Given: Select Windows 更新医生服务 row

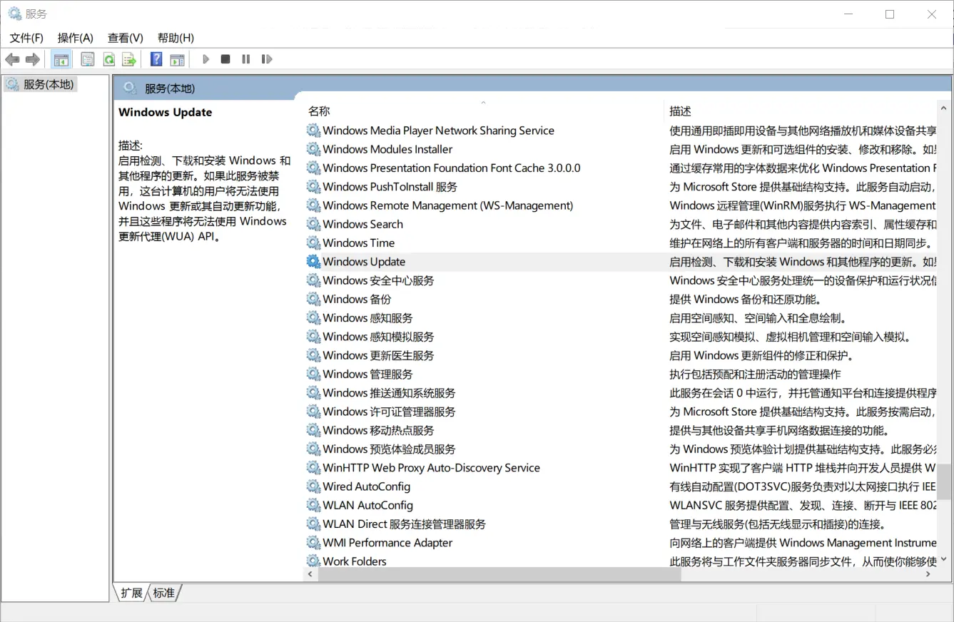Looking at the screenshot, I should (x=620, y=355).
